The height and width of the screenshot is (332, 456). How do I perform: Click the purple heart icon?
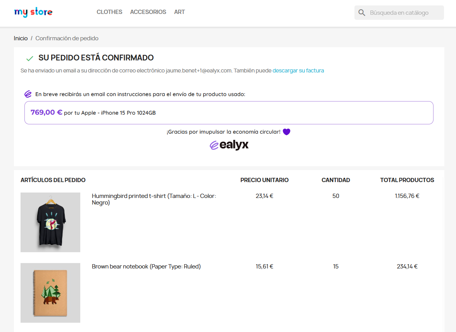point(287,132)
